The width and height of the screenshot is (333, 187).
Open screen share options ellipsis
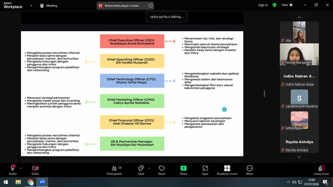coord(150,6)
